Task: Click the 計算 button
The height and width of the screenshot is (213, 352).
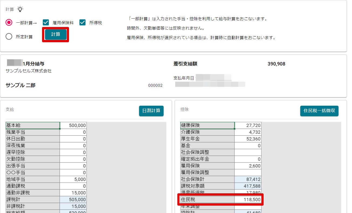Action: [56, 35]
